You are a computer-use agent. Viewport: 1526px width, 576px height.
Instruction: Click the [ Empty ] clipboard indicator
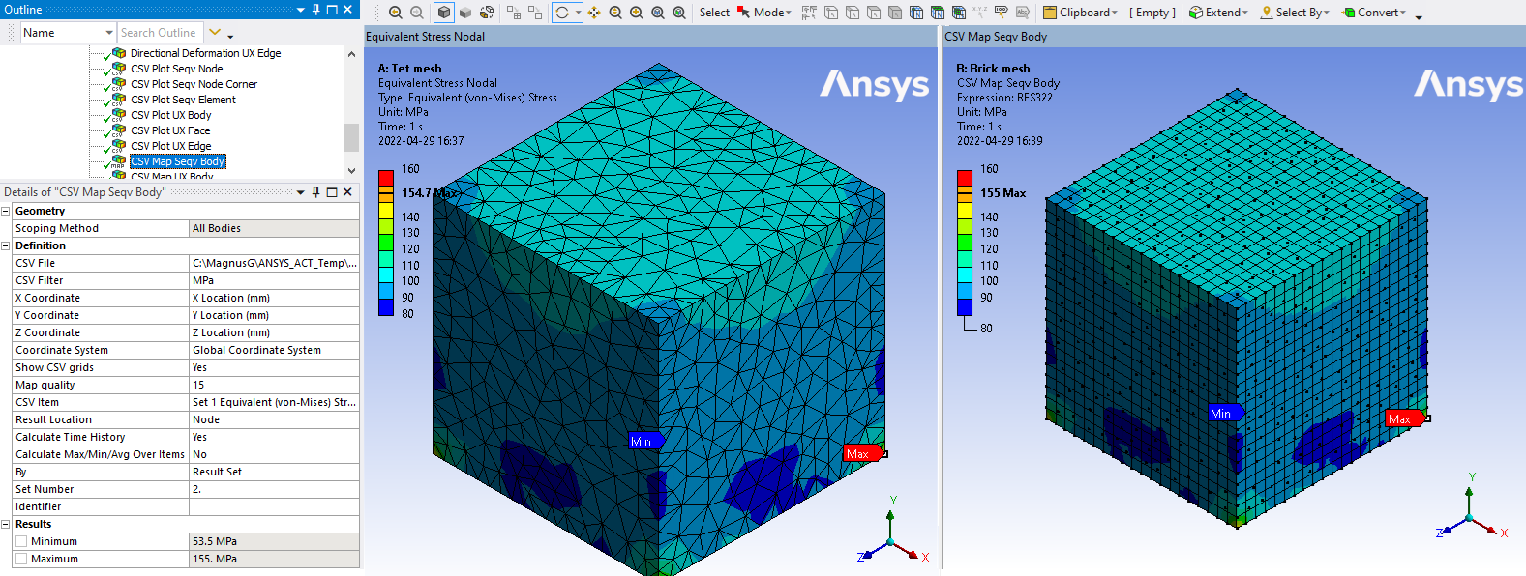1152,13
